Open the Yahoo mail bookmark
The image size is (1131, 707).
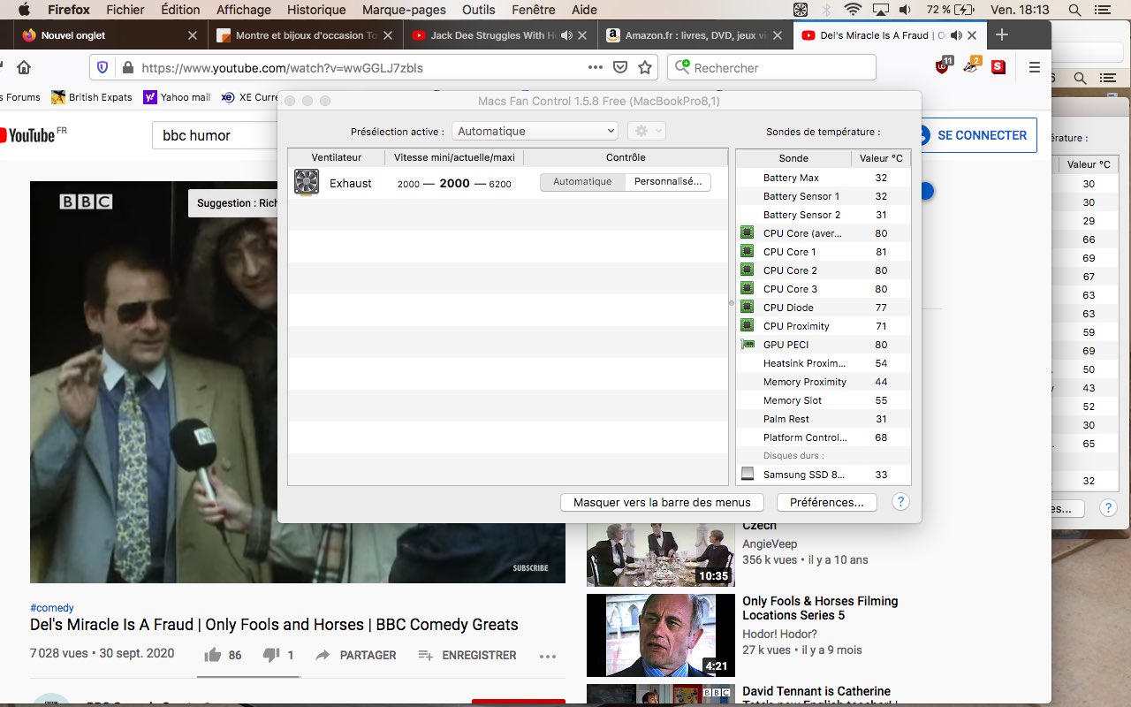coord(177,97)
